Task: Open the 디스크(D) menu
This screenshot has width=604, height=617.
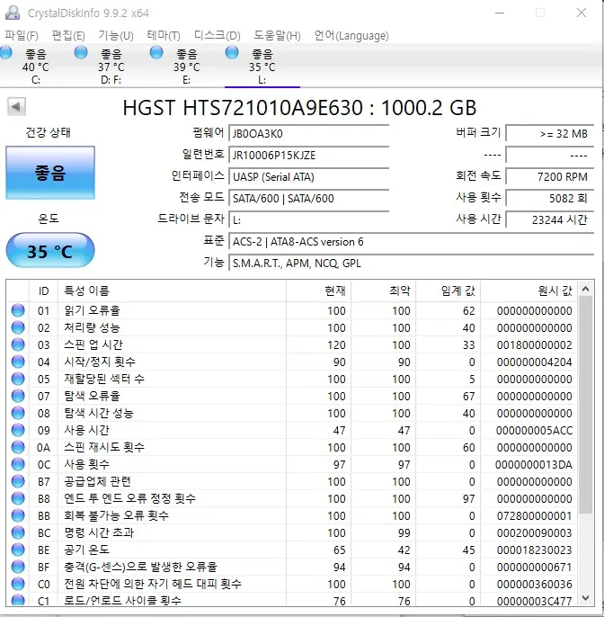Action: click(x=218, y=36)
